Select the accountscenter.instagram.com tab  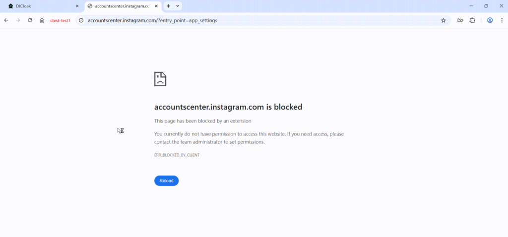pyautogui.click(x=122, y=6)
